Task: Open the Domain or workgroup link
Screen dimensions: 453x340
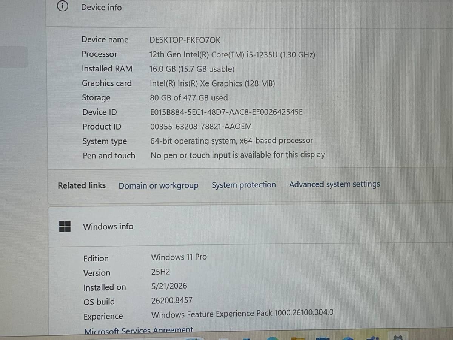Action: coord(159,185)
